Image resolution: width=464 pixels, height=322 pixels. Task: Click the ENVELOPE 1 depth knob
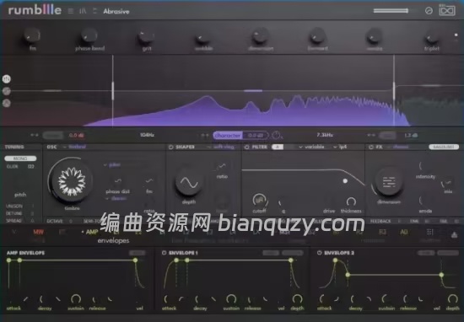297,299
